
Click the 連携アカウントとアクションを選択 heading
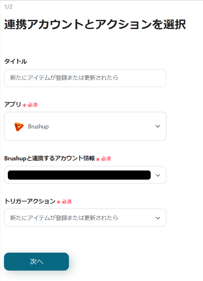95,25
